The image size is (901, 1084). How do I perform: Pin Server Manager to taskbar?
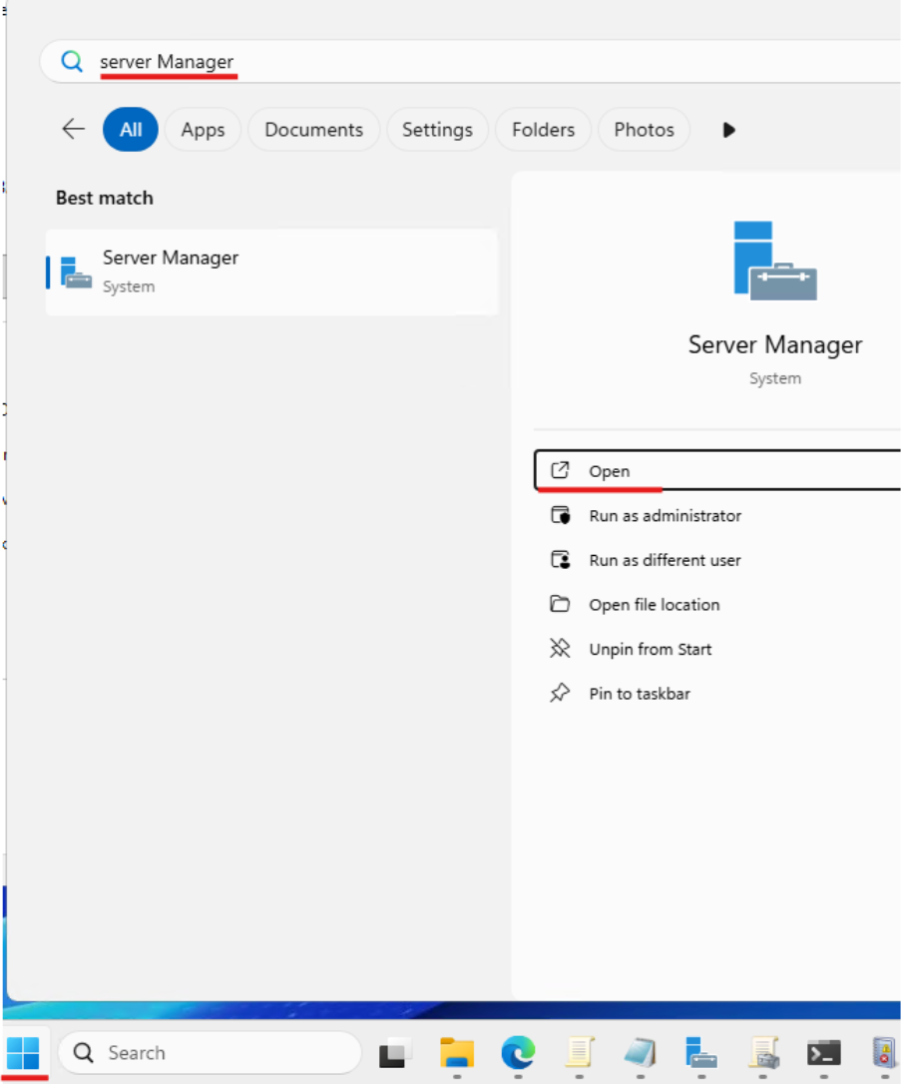[x=639, y=693]
